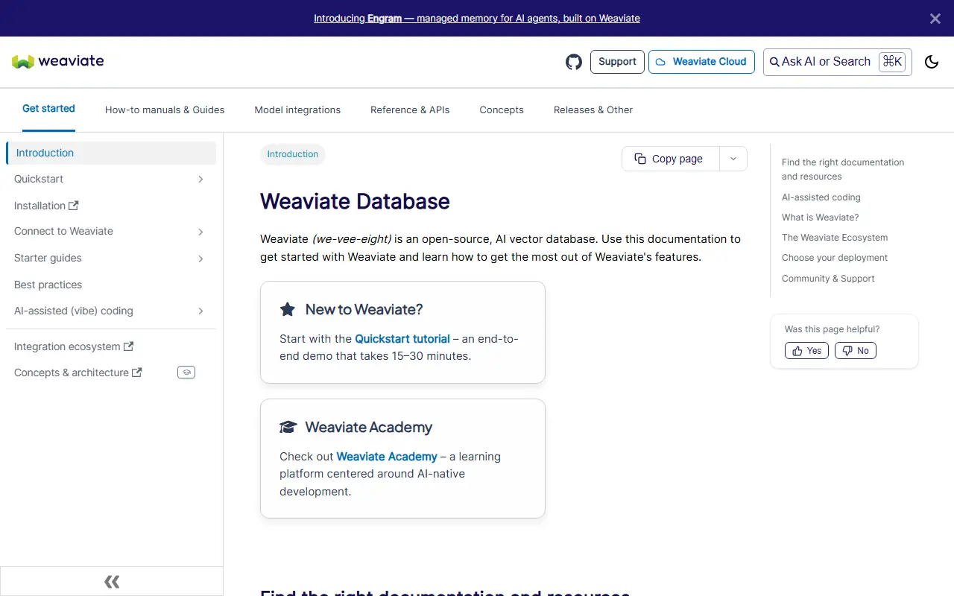Toggle dark mode with the moon icon

click(x=932, y=62)
